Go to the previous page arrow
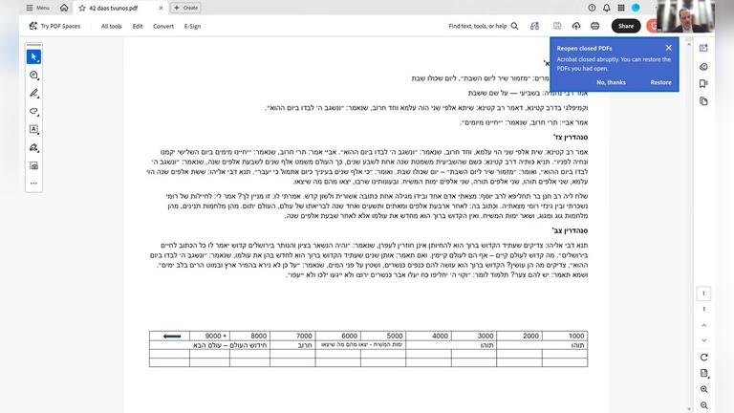734x413 pixels. [x=703, y=325]
